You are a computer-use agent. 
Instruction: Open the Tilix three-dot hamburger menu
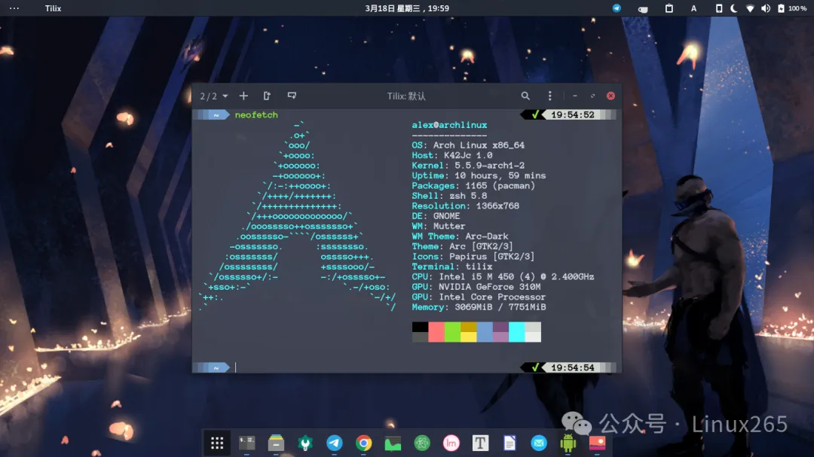(549, 96)
